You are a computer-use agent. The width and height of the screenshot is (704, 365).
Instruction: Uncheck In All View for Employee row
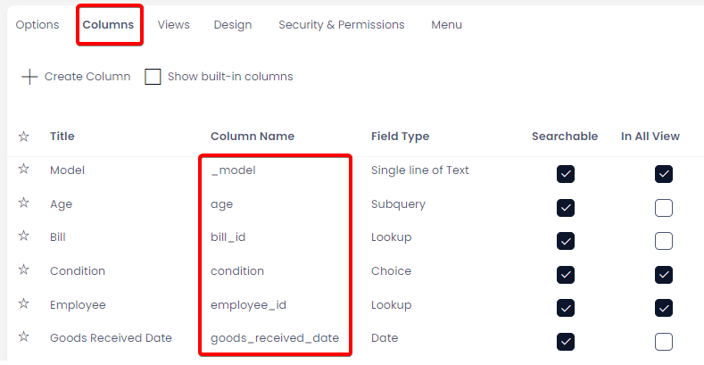pos(664,308)
